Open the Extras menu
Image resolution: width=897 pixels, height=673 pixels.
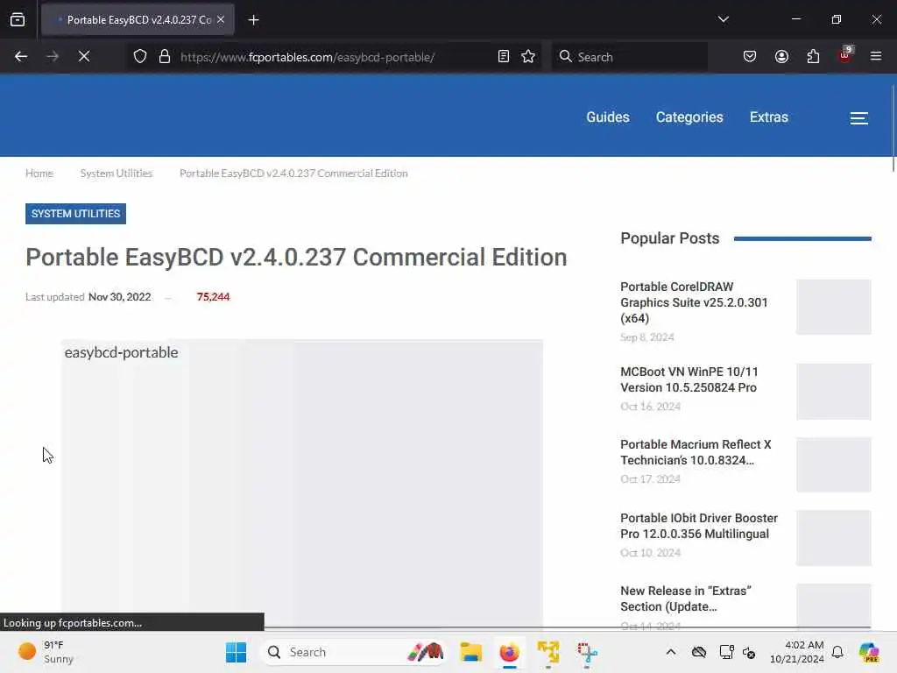click(x=769, y=117)
